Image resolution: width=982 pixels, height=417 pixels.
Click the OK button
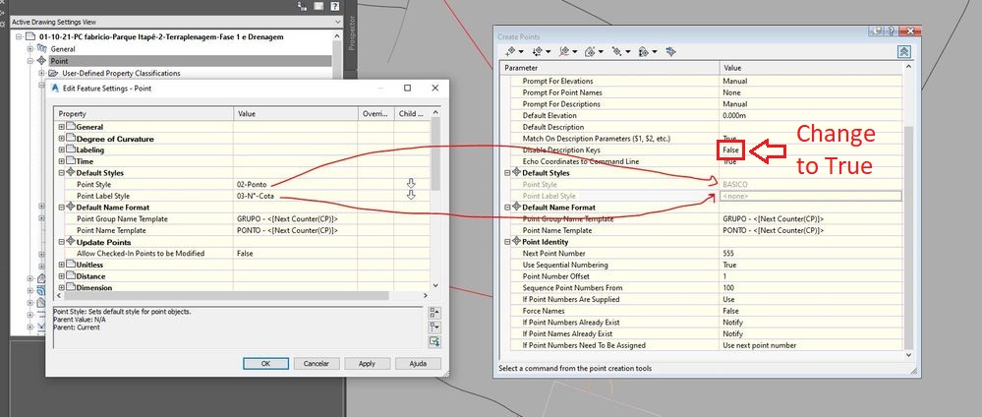coord(265,364)
